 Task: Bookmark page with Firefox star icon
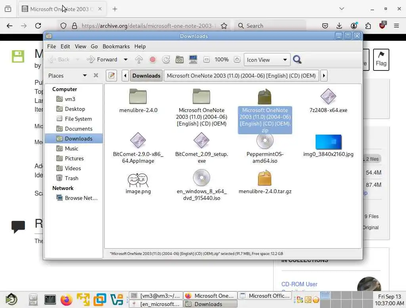pyautogui.click(x=224, y=26)
